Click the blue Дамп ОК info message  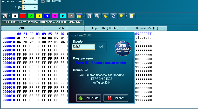click(101, 63)
